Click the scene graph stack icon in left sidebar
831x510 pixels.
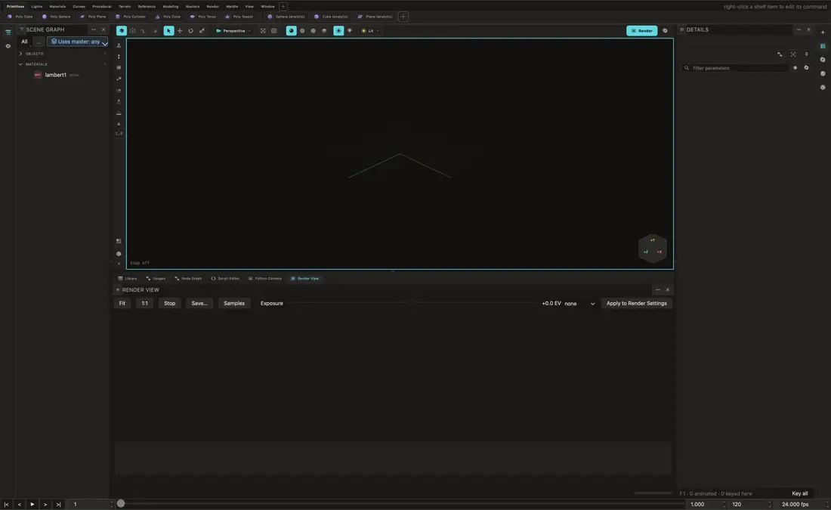8,32
